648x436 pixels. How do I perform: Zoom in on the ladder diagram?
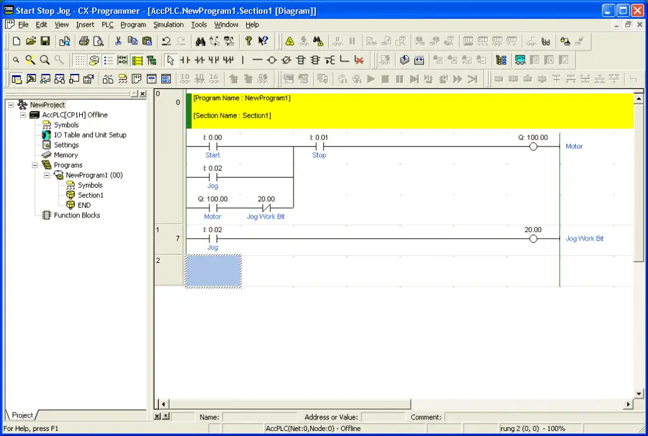[x=45, y=60]
